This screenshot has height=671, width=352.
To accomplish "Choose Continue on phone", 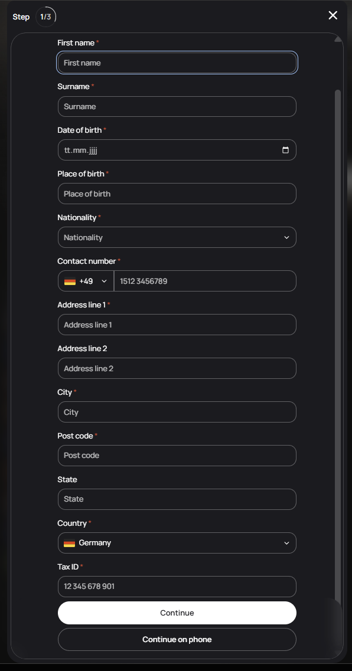I will click(x=177, y=639).
